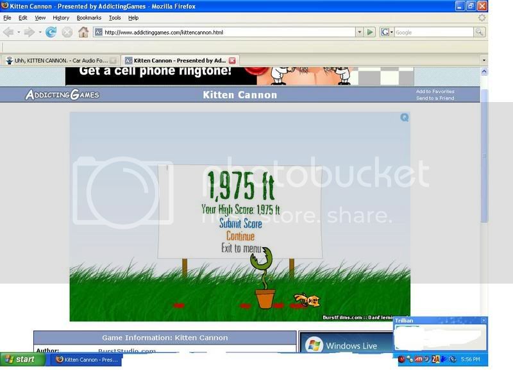Viewport: 513px width, 385px height.
Task: Reload the page with the refresh icon
Action: coord(51,32)
